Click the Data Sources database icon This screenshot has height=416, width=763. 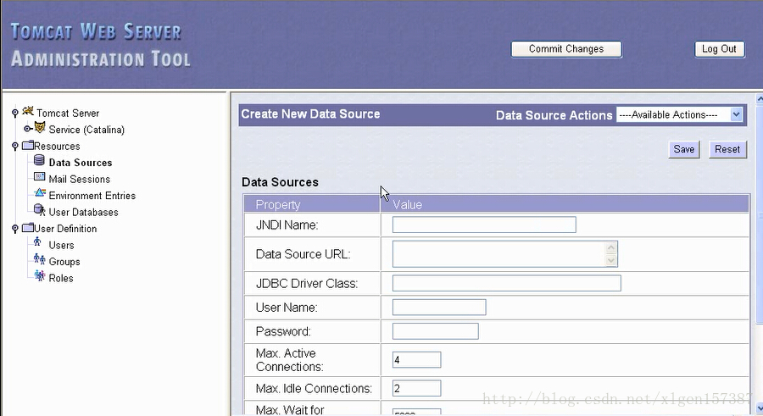click(39, 161)
